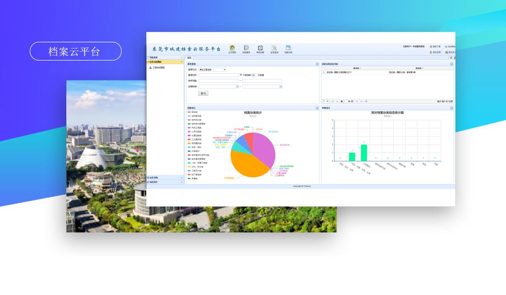
Task: Click the 档案云平台 pill button on the slide
Action: click(x=76, y=51)
